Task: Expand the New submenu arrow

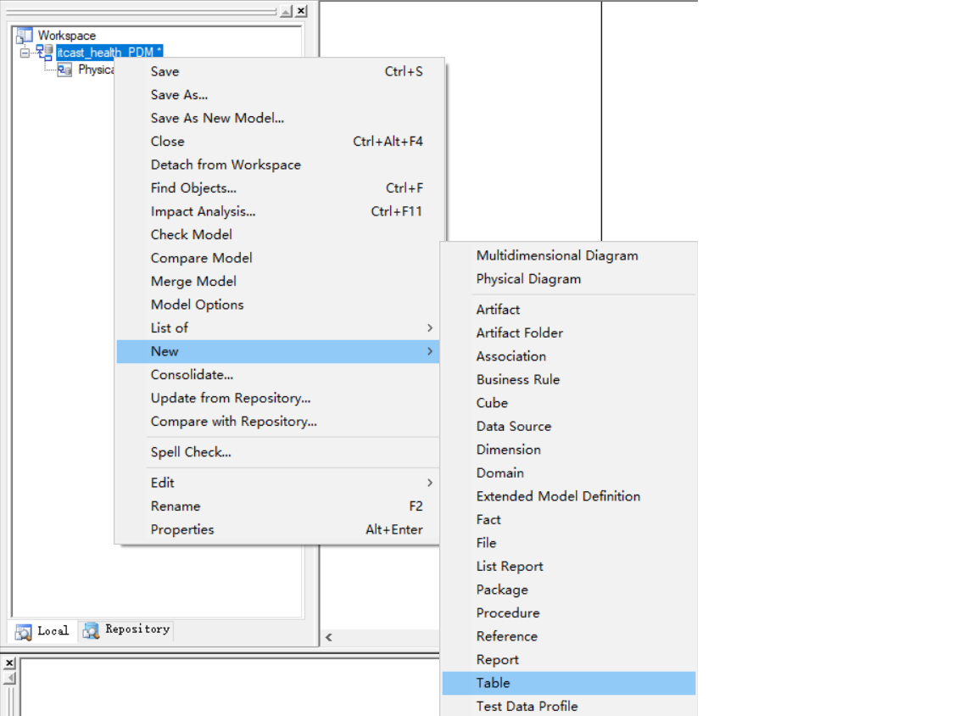Action: point(430,351)
